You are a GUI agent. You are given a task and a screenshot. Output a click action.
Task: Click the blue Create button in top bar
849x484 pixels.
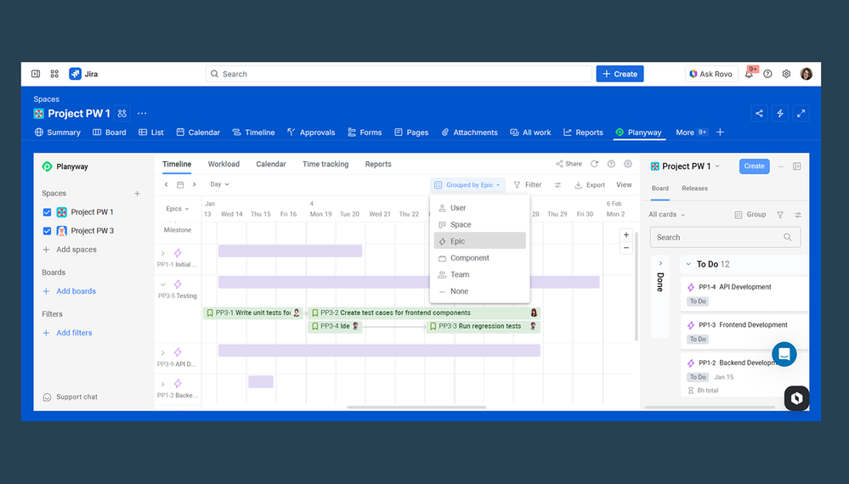(x=620, y=74)
